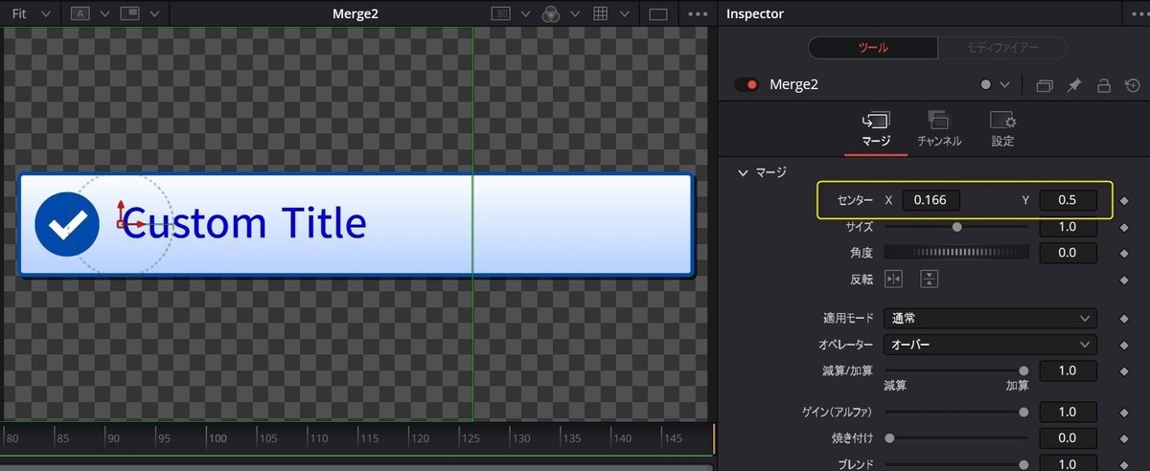The width and height of the screenshot is (1150, 471).
Task: Open the color channel dropdown arrow
Action: 574,14
